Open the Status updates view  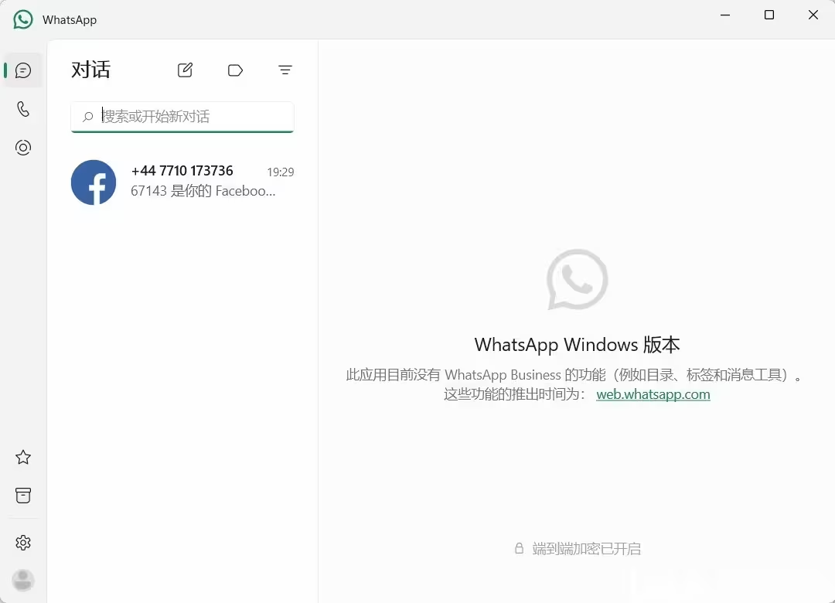[23, 148]
